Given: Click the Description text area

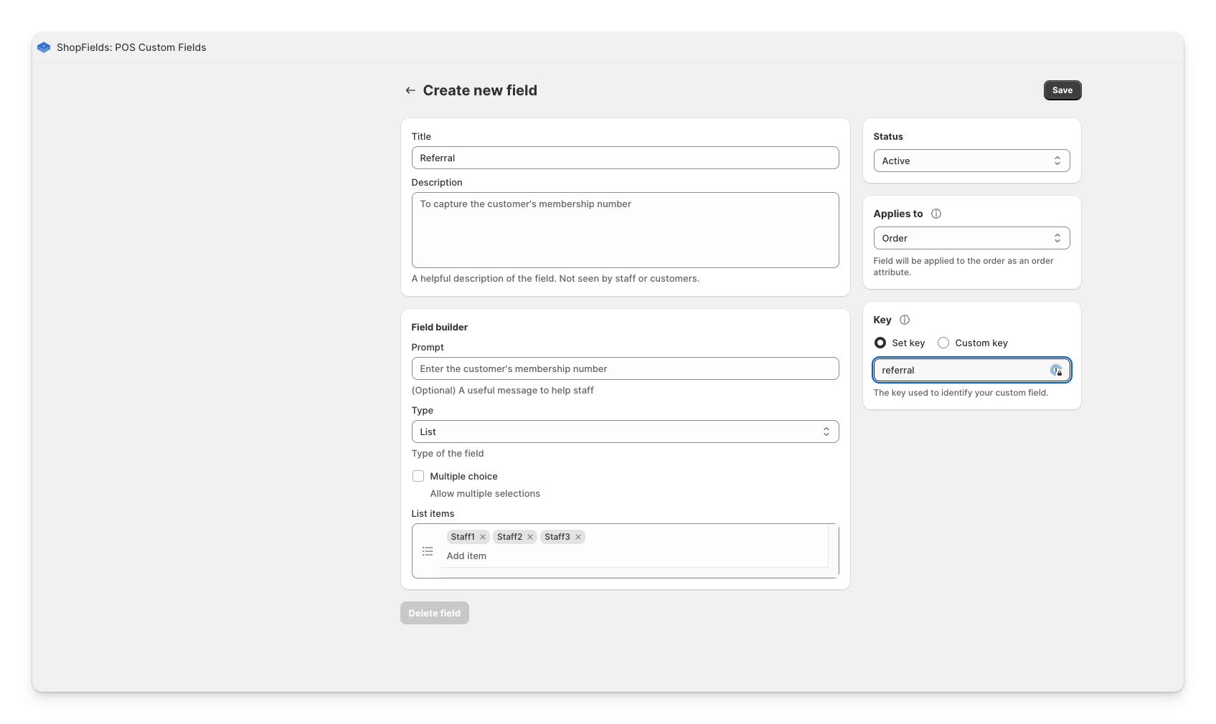Looking at the screenshot, I should 625,230.
